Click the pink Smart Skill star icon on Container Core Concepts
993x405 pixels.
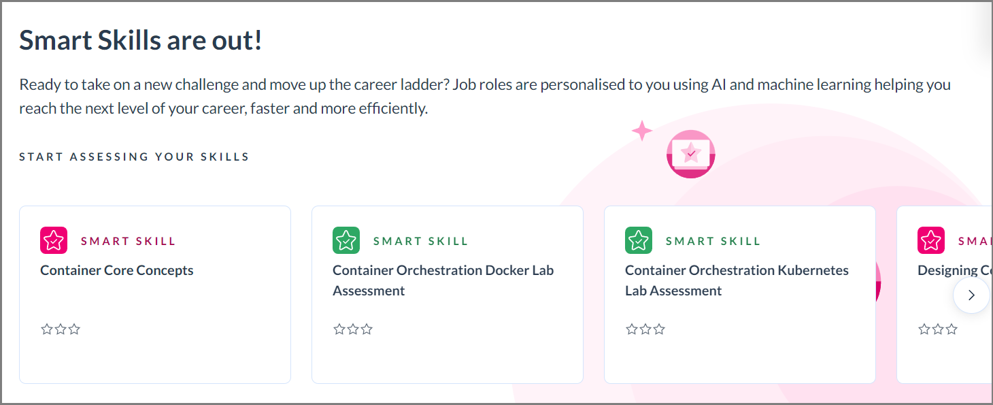pyautogui.click(x=53, y=240)
